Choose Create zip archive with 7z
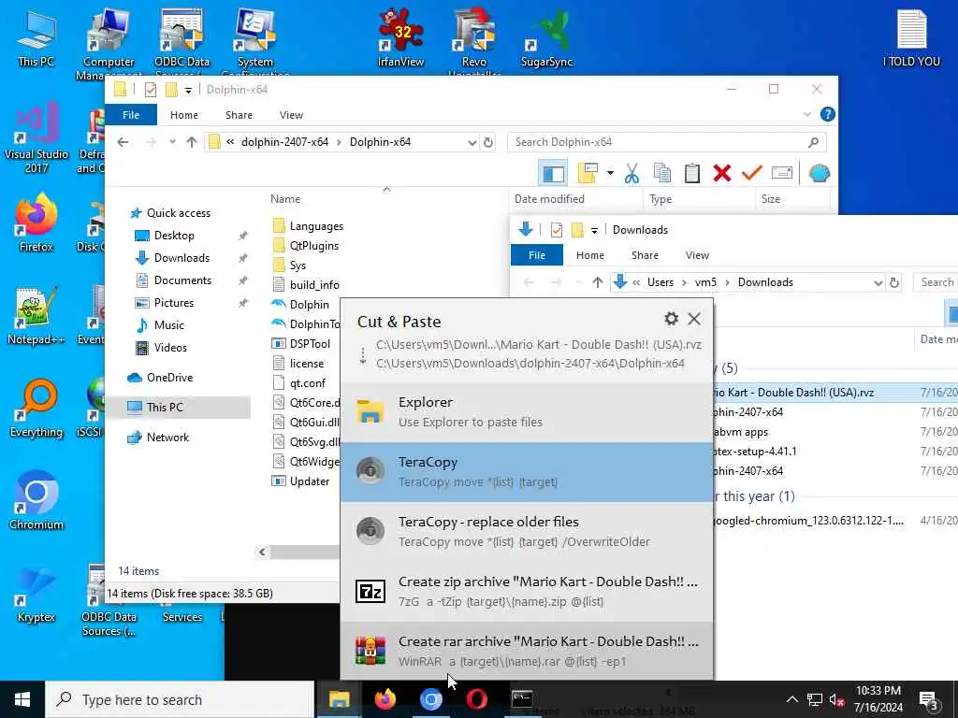 point(527,592)
